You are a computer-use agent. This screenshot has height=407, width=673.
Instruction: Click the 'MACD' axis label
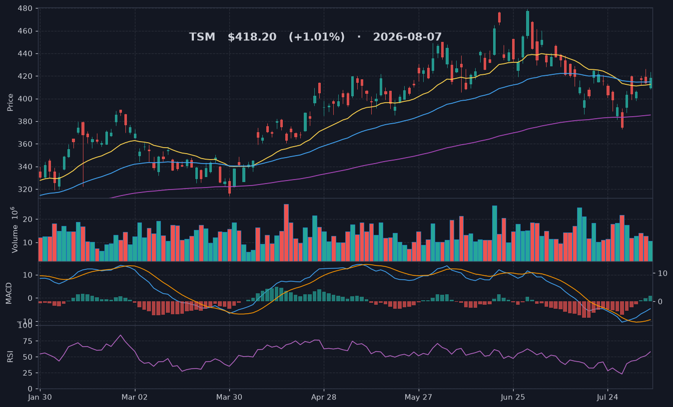[x=8, y=293]
